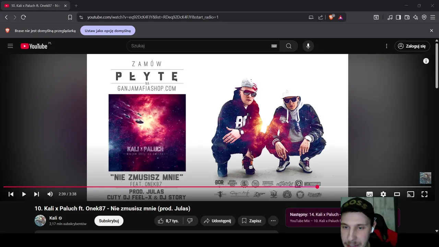Image resolution: width=439 pixels, height=247 pixels.
Task: Open more actions ellipsis below video
Action: pos(273,221)
